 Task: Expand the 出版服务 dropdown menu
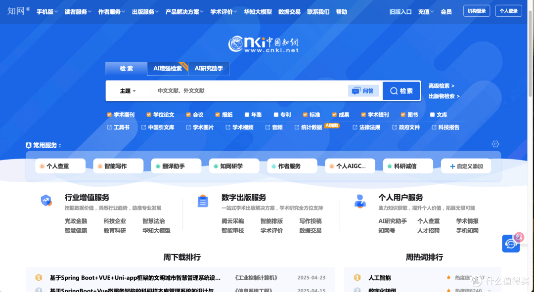145,12
